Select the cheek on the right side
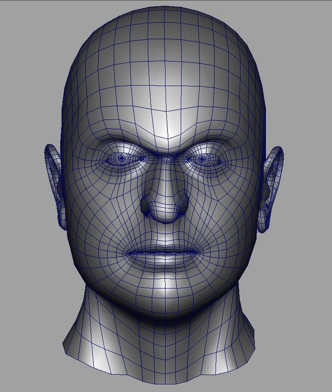This screenshot has height=392, width=332. pyautogui.click(x=228, y=216)
